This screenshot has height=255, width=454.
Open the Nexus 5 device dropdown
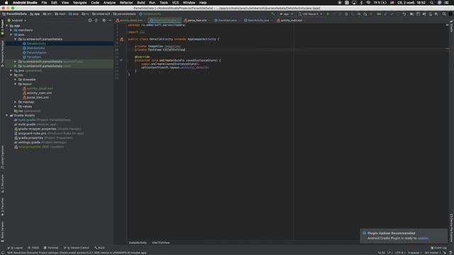point(310,14)
